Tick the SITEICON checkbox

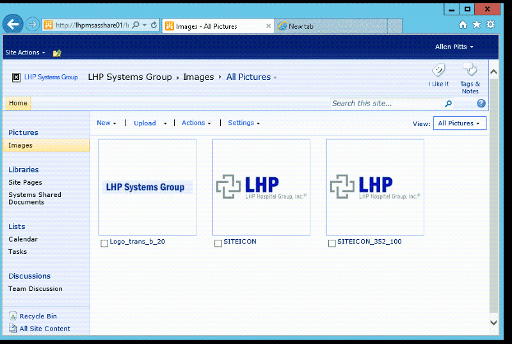[x=218, y=243]
